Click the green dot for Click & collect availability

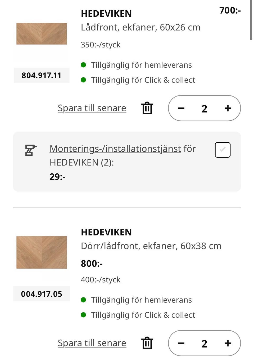tap(84, 80)
